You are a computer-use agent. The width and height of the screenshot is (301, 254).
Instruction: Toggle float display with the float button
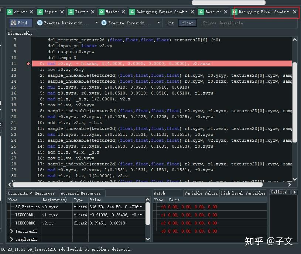187,23
